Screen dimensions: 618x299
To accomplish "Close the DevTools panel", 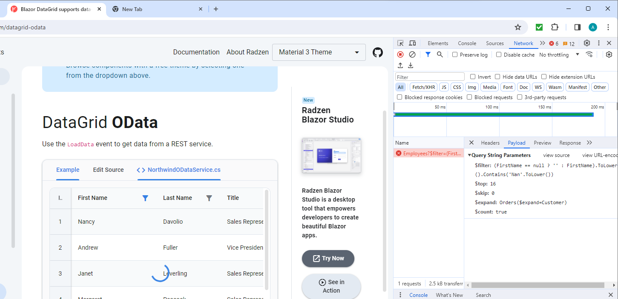I will pyautogui.click(x=609, y=43).
